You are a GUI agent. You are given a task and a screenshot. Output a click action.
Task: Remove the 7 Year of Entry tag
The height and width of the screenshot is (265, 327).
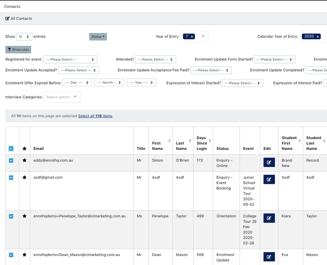tap(192, 36)
